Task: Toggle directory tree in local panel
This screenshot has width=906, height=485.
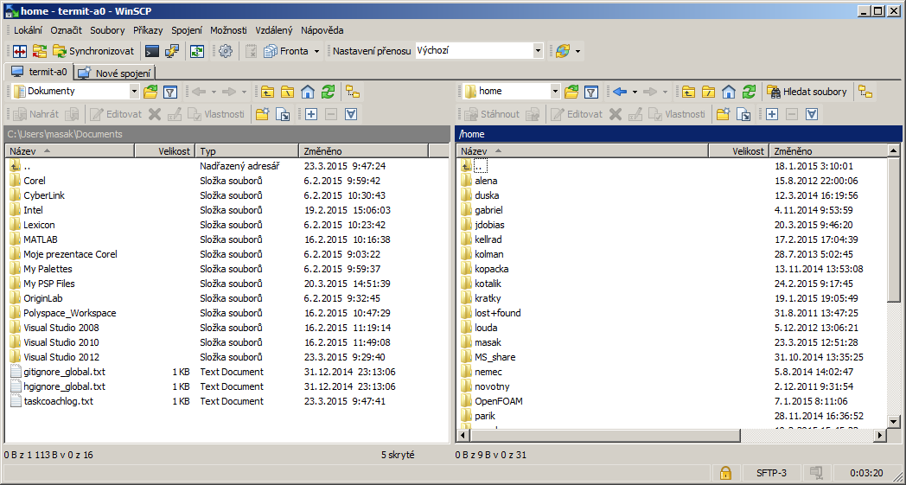Action: [x=352, y=92]
